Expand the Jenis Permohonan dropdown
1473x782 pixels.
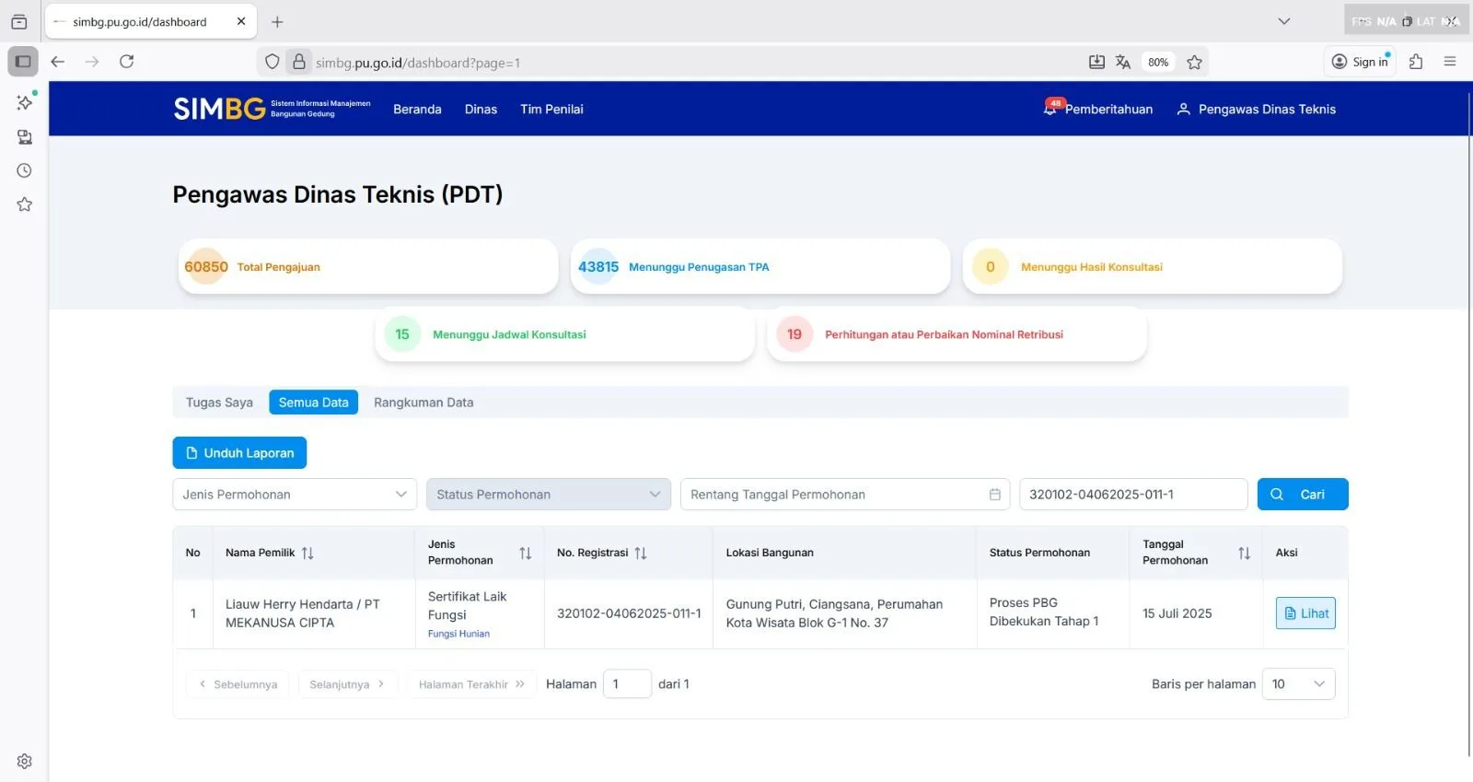[295, 495]
